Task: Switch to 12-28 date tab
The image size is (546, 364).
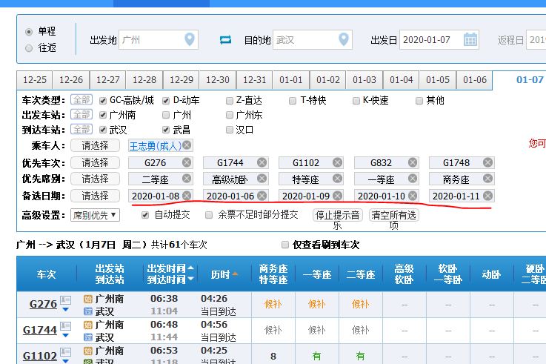Action: (x=144, y=80)
